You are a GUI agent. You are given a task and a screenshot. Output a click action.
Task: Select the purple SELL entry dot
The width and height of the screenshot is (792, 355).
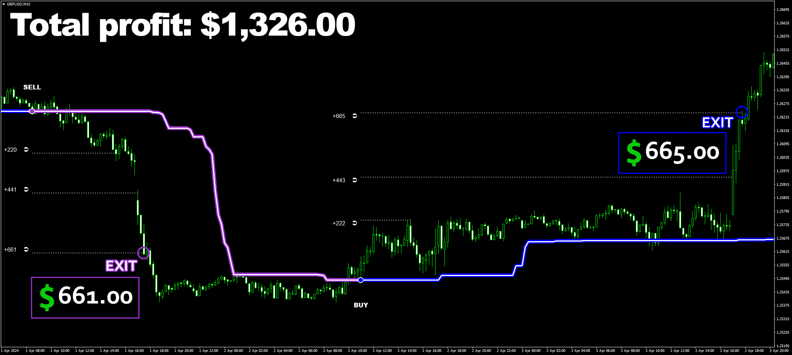32,111
